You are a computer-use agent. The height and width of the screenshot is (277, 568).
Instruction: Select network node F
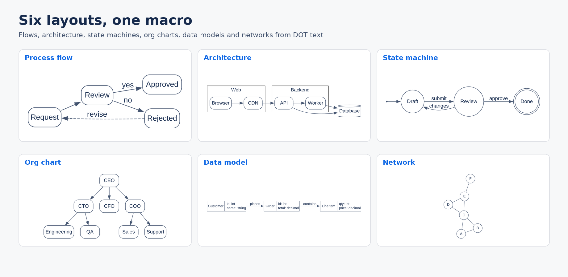tap(470, 179)
